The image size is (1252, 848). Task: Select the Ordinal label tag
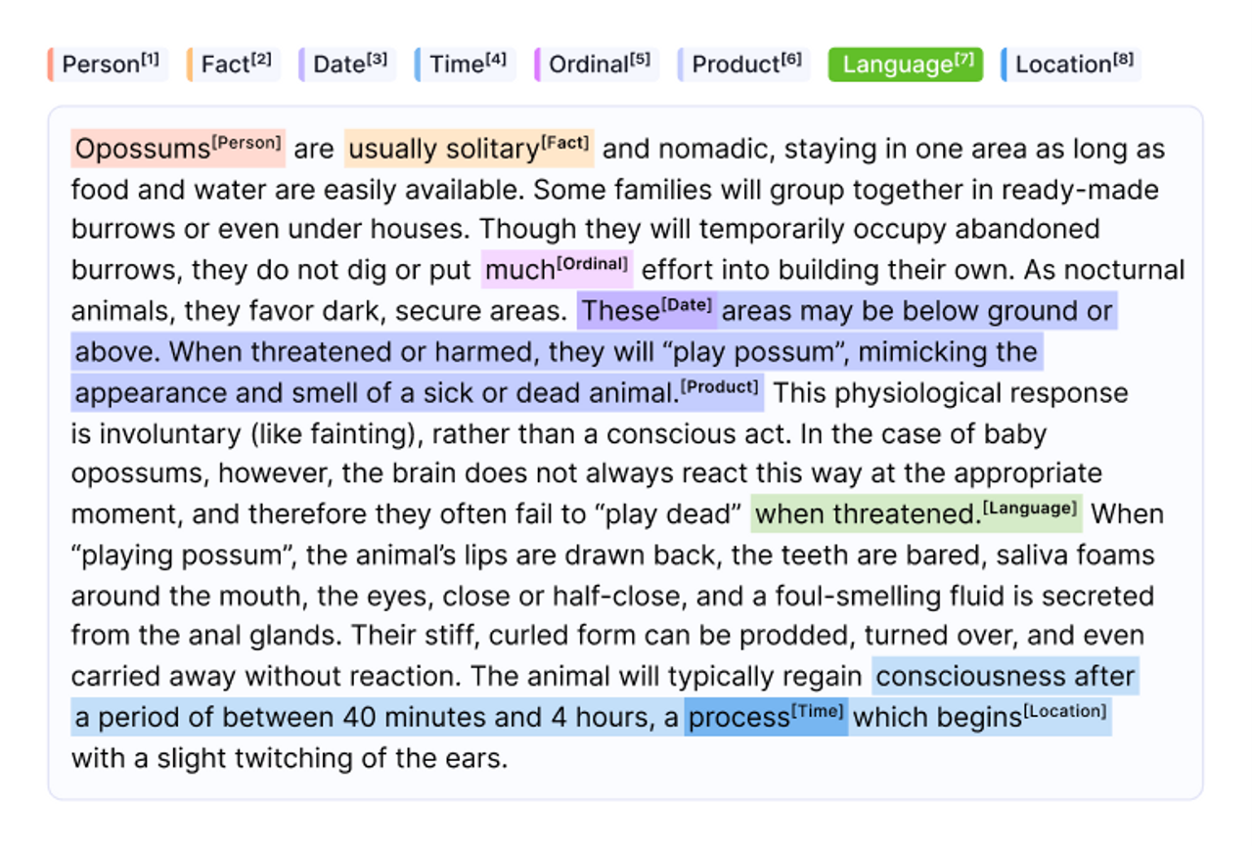click(x=597, y=65)
